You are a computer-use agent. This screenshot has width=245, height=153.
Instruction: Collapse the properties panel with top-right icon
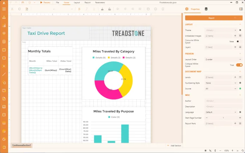241,9
